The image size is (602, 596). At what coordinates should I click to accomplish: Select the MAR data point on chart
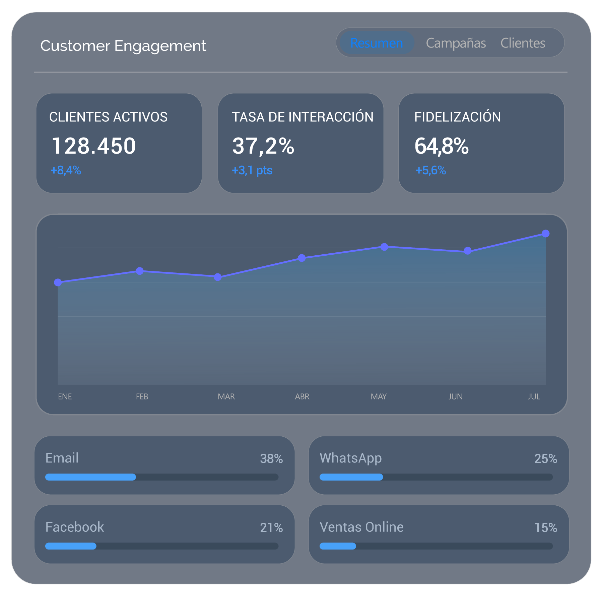218,277
